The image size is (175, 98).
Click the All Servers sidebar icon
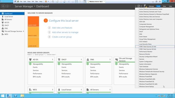click(x=3, y=19)
